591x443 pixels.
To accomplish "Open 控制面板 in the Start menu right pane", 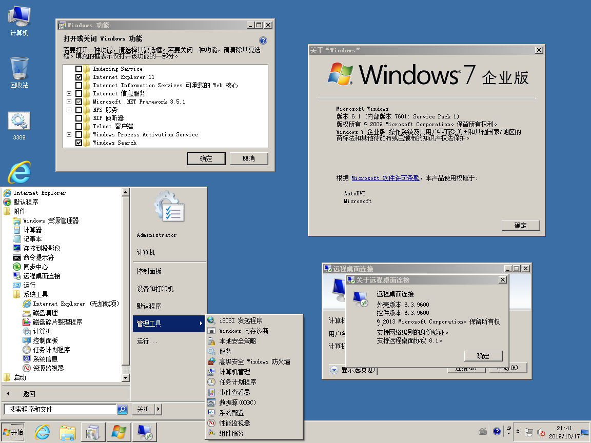I will pyautogui.click(x=149, y=271).
